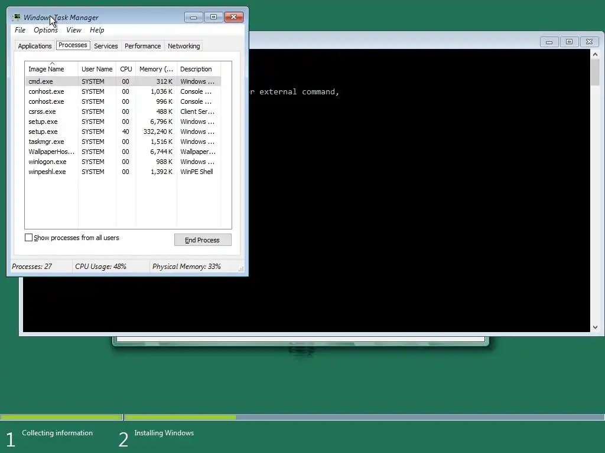Sort by CPU column header

pyautogui.click(x=126, y=69)
